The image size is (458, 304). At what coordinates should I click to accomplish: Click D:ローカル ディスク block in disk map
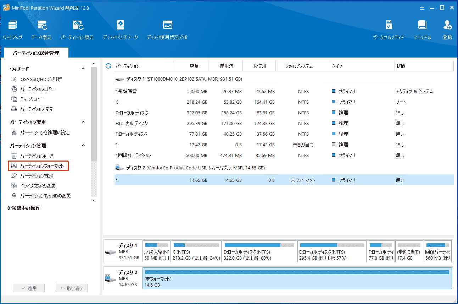pyautogui.click(x=259, y=251)
